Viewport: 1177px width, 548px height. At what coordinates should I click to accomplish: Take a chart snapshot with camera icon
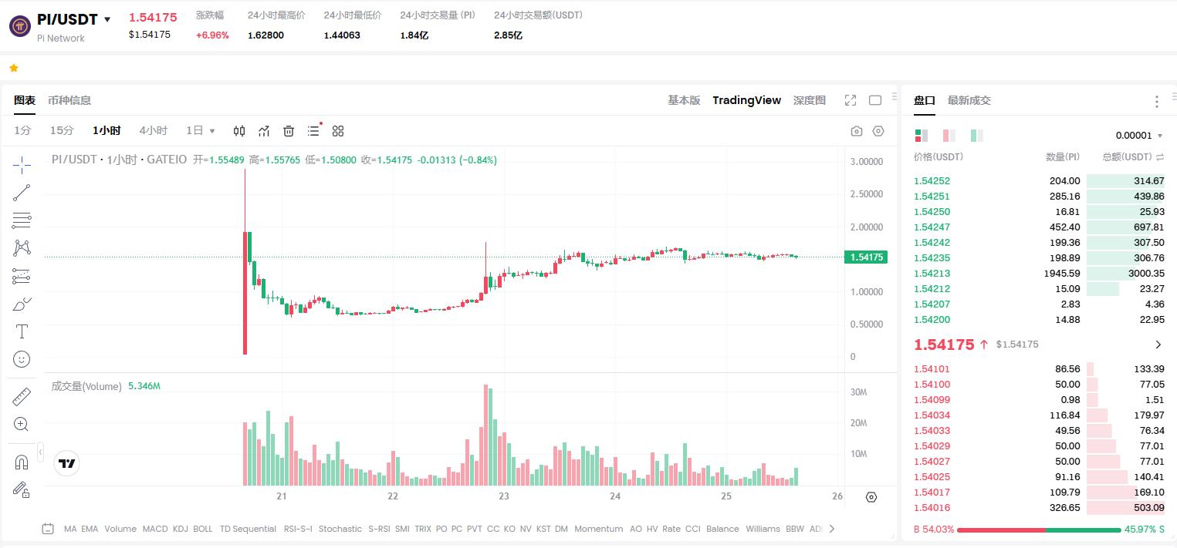pyautogui.click(x=856, y=131)
